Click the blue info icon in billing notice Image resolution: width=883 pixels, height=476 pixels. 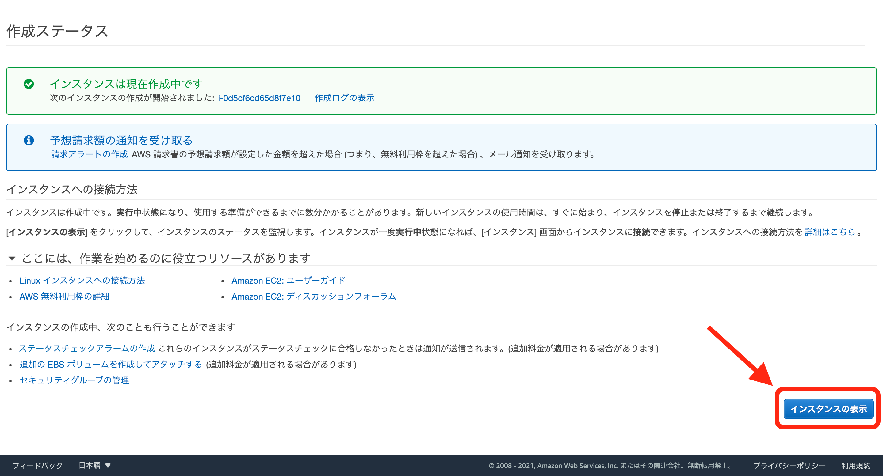click(29, 140)
